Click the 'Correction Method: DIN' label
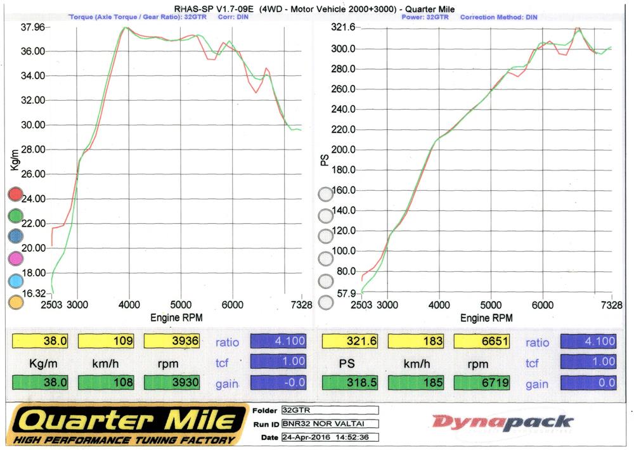Image resolution: width=634 pixels, height=450 pixels. point(499,17)
